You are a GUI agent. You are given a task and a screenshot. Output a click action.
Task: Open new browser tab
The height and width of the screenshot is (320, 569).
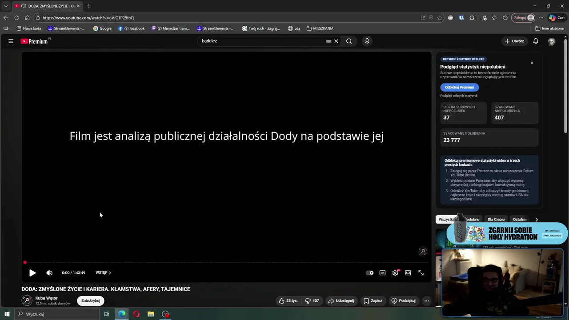[x=89, y=6]
